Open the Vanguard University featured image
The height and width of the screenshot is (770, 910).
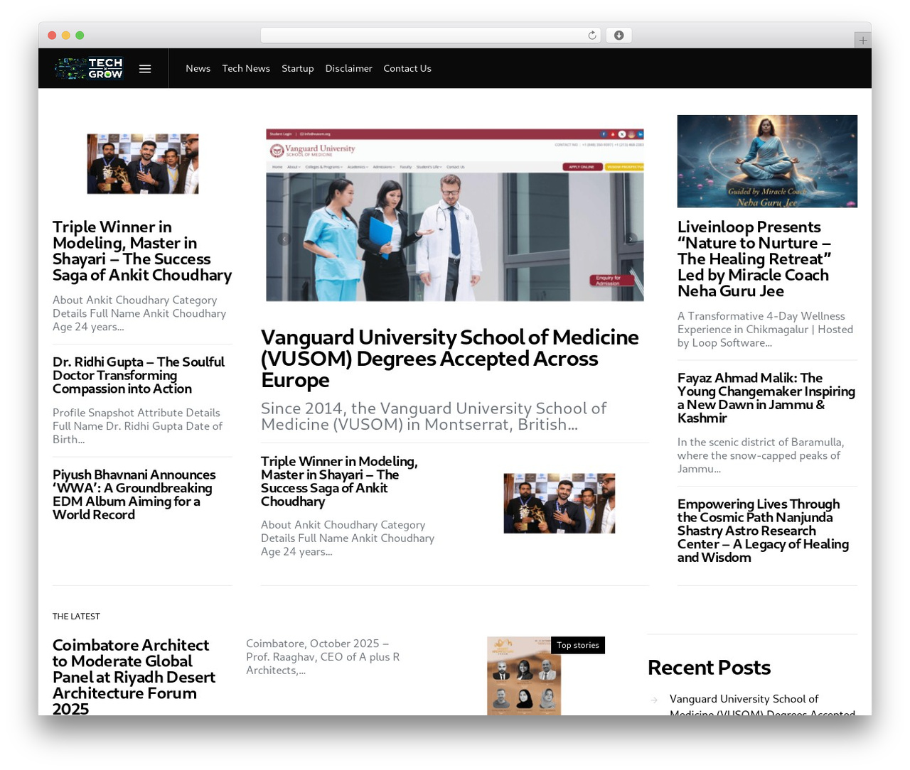pyautogui.click(x=455, y=215)
